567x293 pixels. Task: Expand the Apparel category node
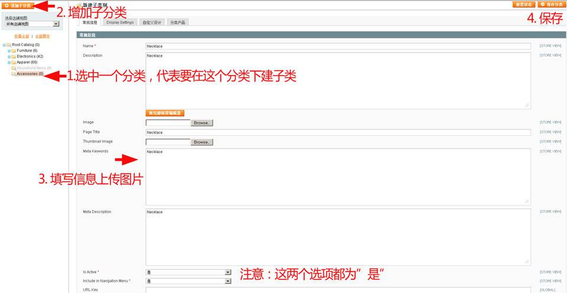coord(9,62)
